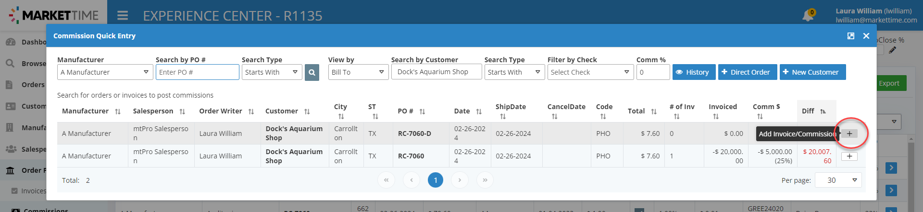Image resolution: width=923 pixels, height=212 pixels.
Task: Go to the next results page
Action: (x=460, y=180)
